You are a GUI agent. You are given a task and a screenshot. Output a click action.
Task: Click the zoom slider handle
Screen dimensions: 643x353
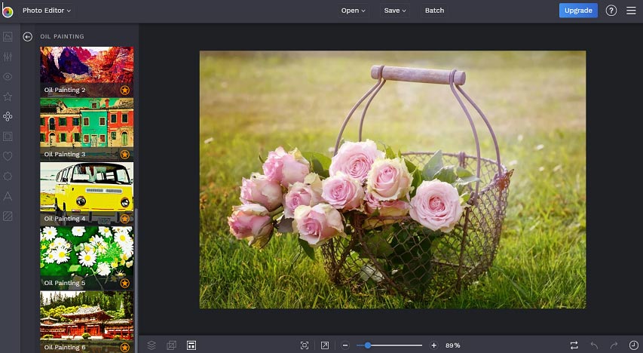point(368,345)
